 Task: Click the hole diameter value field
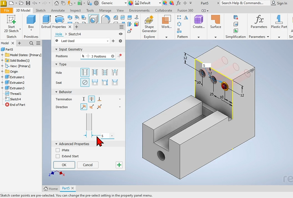tap(104, 136)
